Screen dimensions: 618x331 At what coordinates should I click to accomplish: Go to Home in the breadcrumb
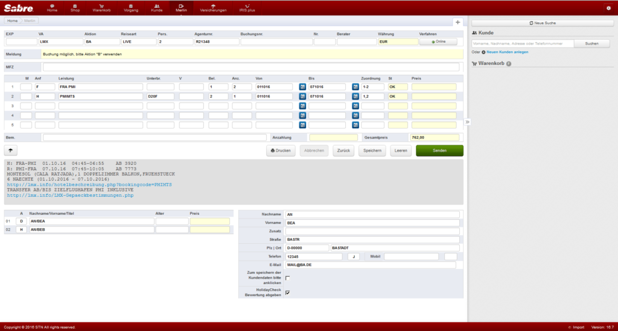coord(12,21)
